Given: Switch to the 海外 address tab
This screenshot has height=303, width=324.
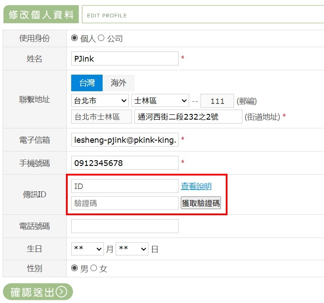Looking at the screenshot, I should pos(118,83).
